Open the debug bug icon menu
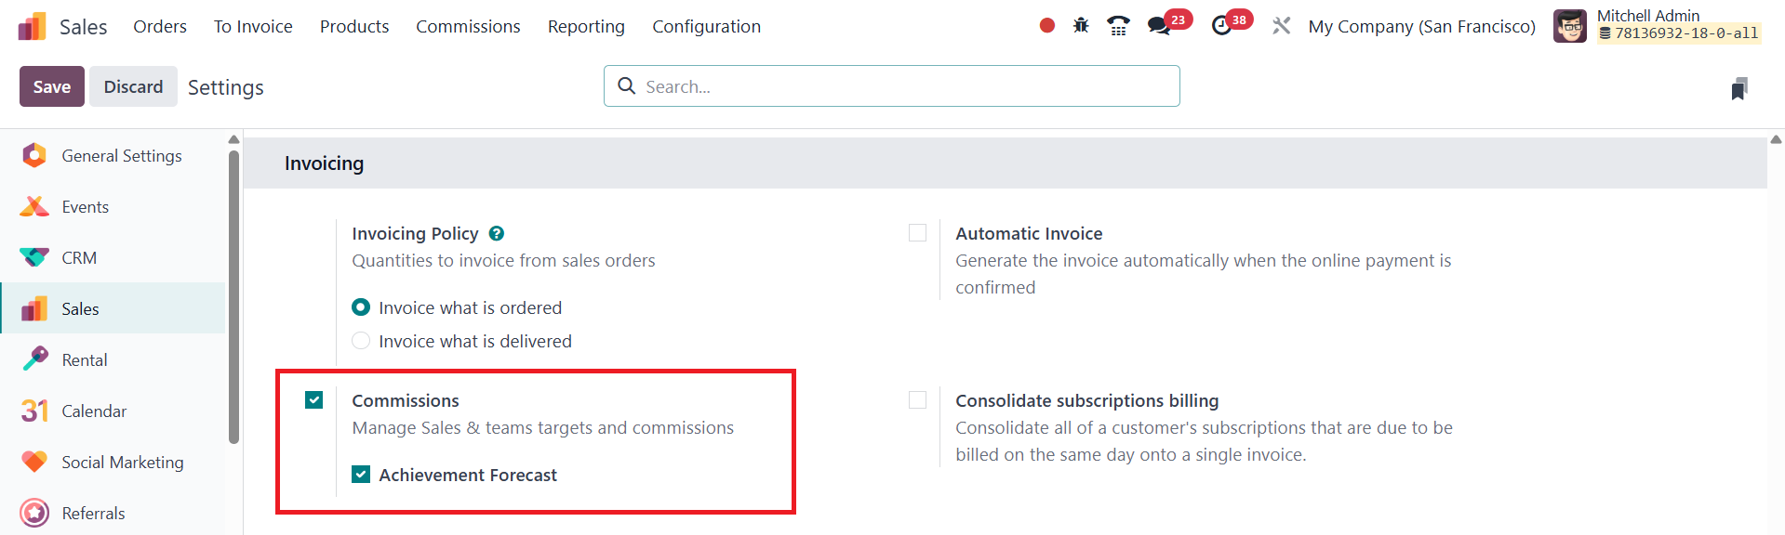 pyautogui.click(x=1081, y=26)
